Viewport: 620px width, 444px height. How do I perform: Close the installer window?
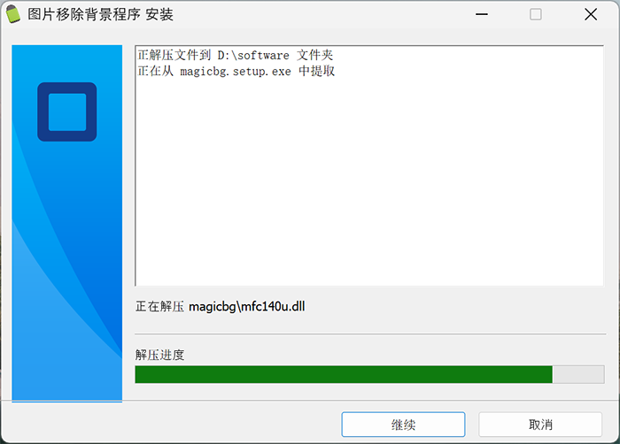[x=591, y=15]
